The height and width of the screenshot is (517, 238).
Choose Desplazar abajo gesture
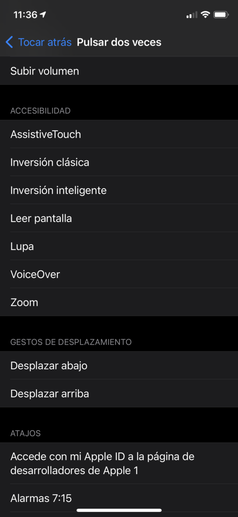[119, 365]
